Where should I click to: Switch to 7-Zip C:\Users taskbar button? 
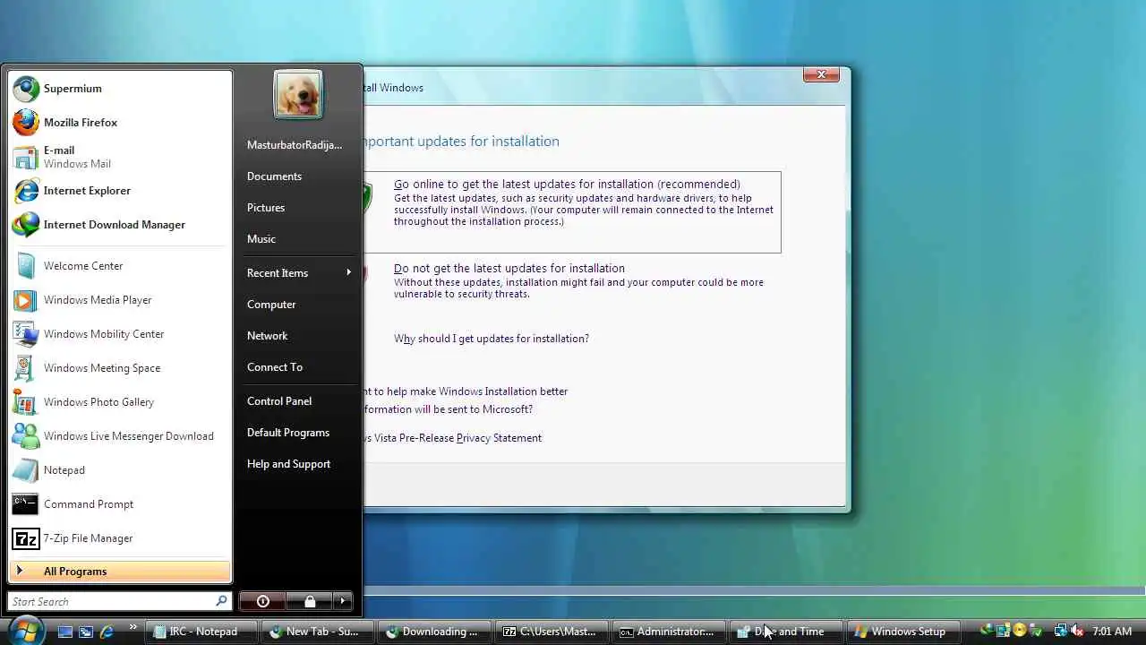[551, 632]
